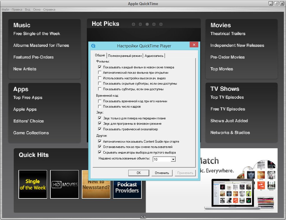Open Top Movies link
Screen dimensions: 286x220
click(222, 69)
